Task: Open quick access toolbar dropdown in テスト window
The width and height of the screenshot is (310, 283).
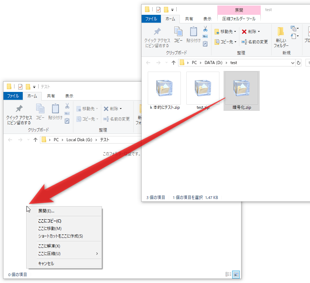Action: coord(34,87)
